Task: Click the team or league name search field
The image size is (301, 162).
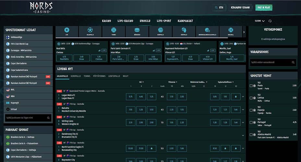Action: click(x=28, y=118)
